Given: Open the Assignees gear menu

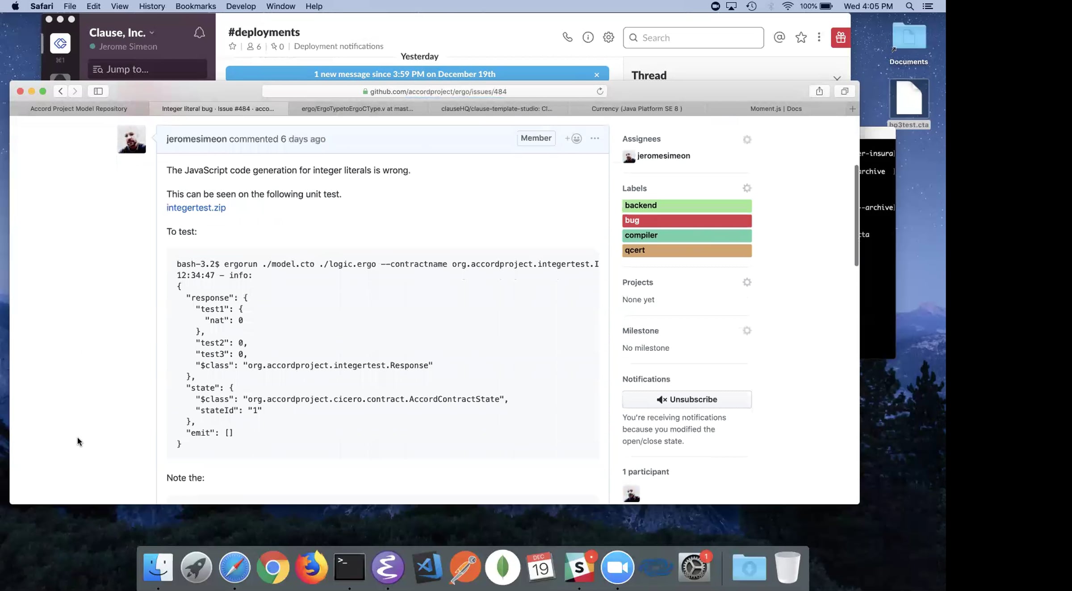Looking at the screenshot, I should tap(747, 139).
